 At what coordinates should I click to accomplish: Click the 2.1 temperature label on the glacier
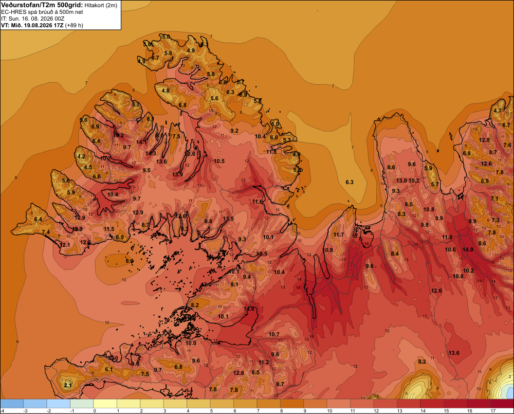67,386
